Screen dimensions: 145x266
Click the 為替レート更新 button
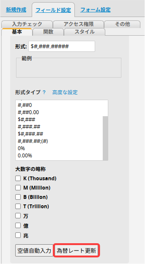click(76, 250)
